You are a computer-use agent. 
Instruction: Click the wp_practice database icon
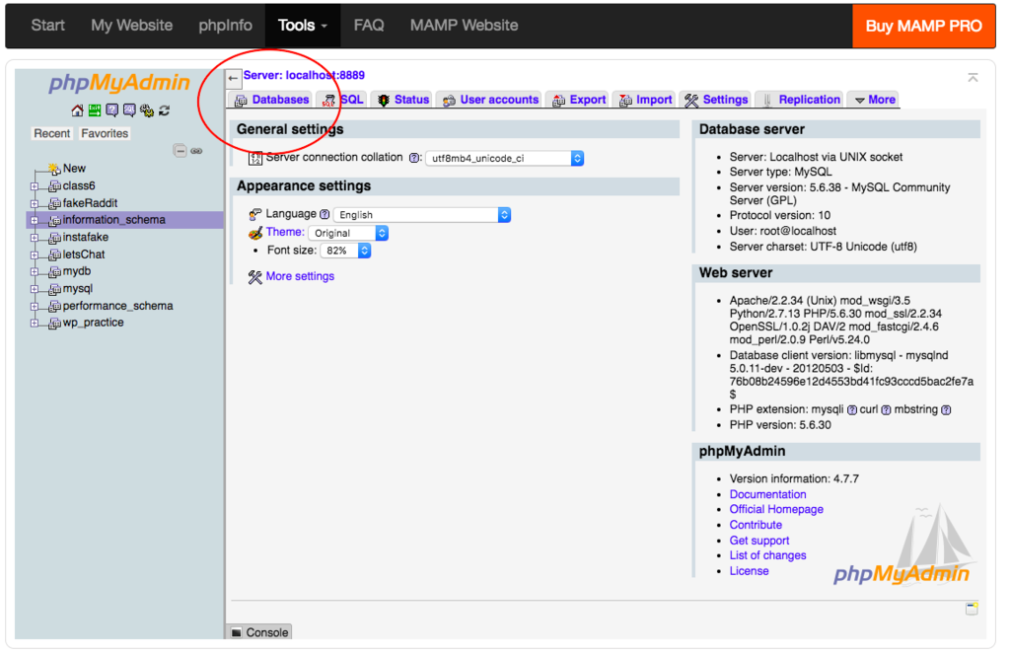click(55, 323)
